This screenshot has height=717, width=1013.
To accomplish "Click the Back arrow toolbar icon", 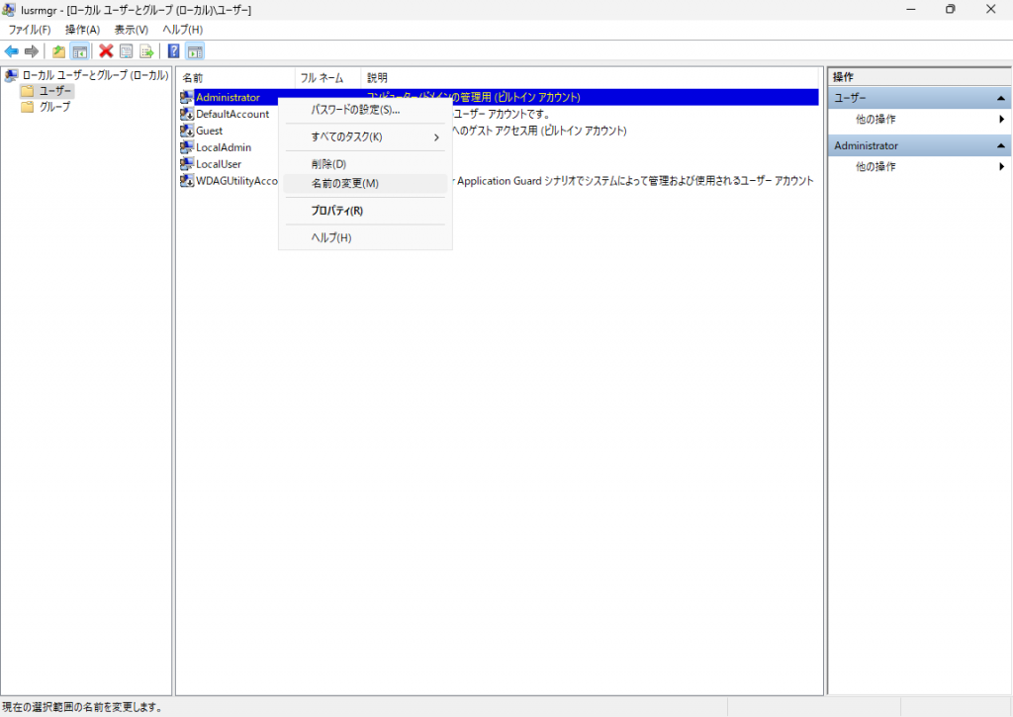I will coord(11,51).
